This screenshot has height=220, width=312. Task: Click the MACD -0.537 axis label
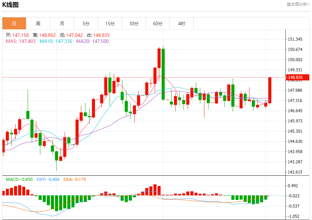294,206
